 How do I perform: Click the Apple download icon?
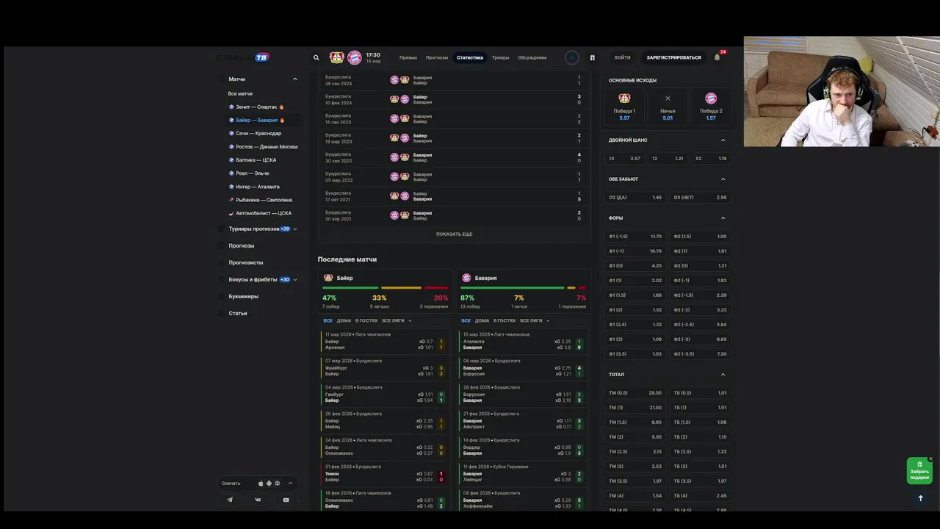(261, 483)
